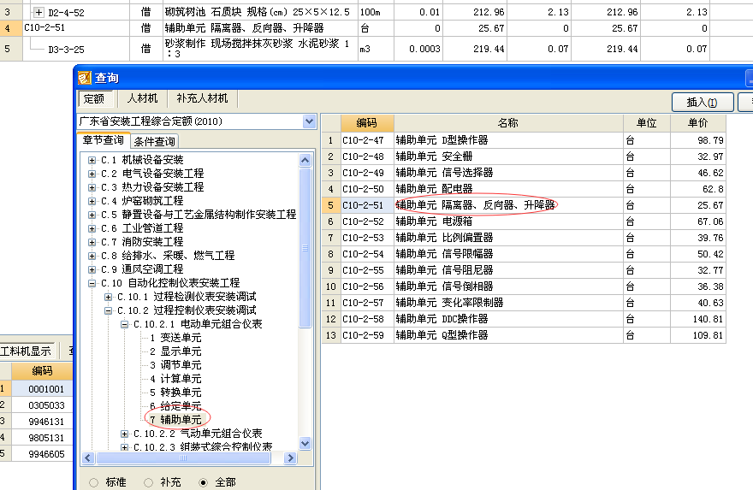Select tree item 1 变送单元
Viewport: 753px width, 490px height.
175,338
